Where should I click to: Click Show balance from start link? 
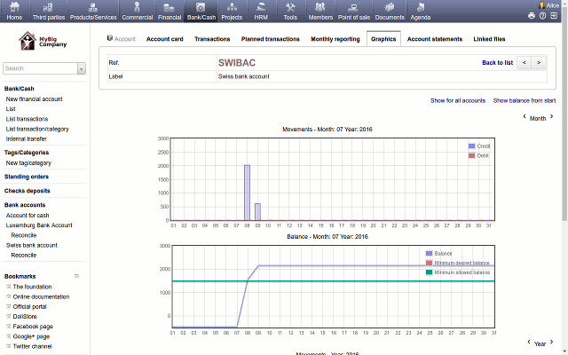click(525, 101)
